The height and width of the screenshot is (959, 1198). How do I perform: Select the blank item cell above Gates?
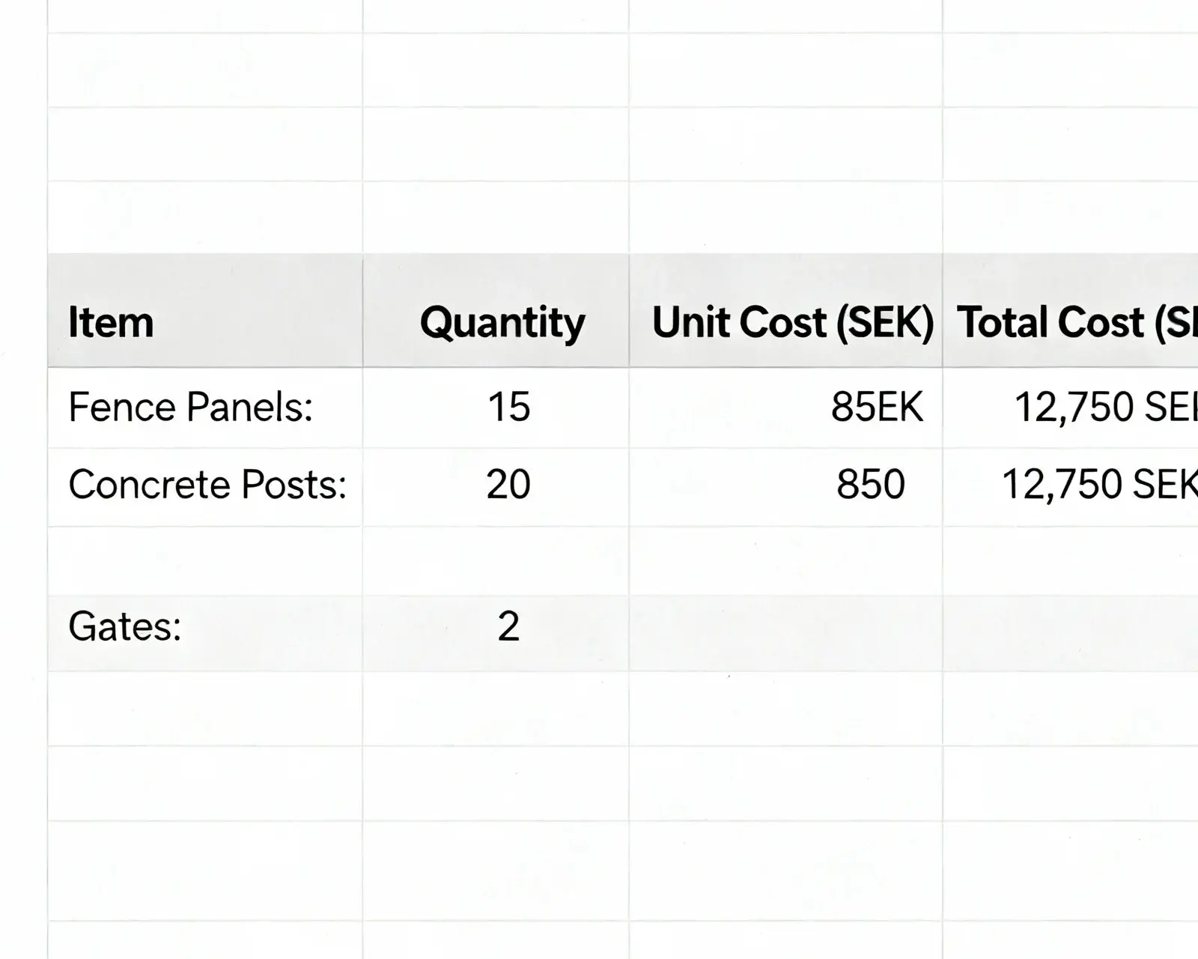click(204, 560)
